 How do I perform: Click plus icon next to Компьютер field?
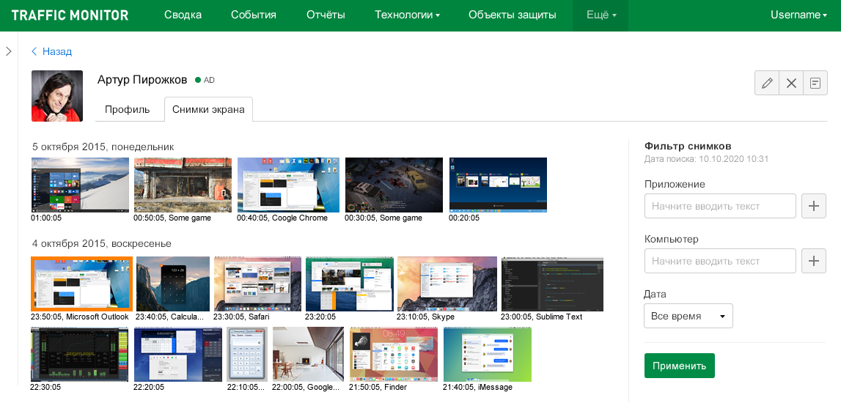pos(813,261)
